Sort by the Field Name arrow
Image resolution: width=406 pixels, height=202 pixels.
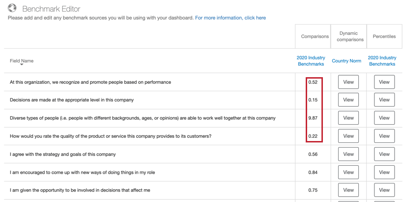tap(22, 65)
